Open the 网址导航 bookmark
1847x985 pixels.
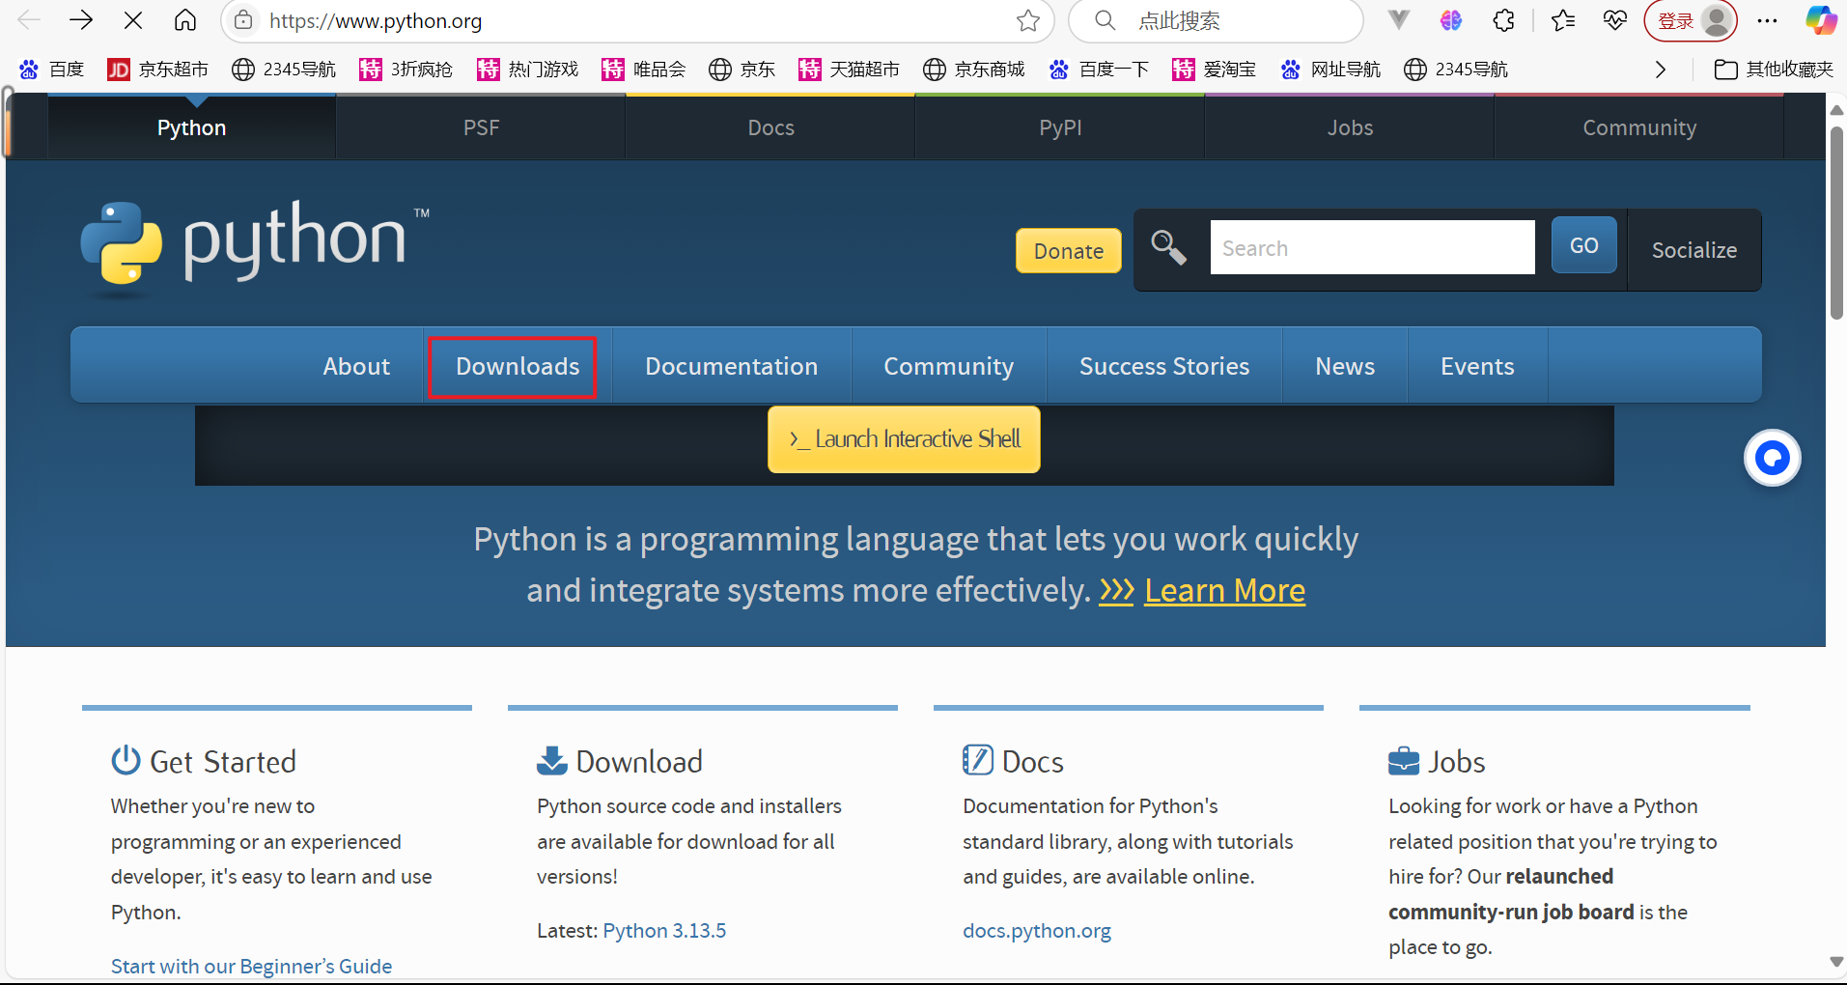(x=1329, y=70)
